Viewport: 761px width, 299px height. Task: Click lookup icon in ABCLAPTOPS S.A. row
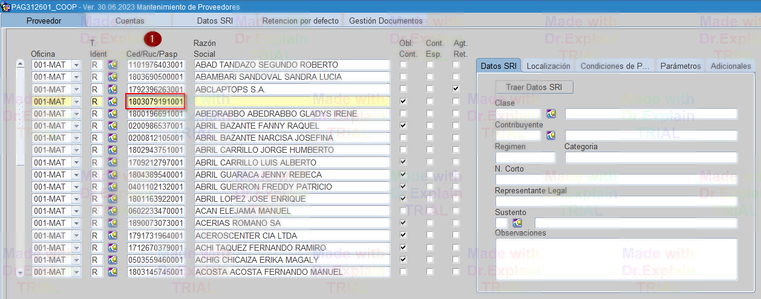click(112, 89)
